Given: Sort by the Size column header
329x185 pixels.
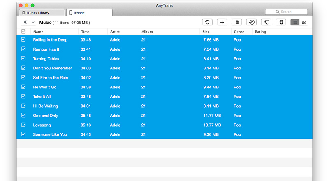Looking at the screenshot, I should [206, 32].
